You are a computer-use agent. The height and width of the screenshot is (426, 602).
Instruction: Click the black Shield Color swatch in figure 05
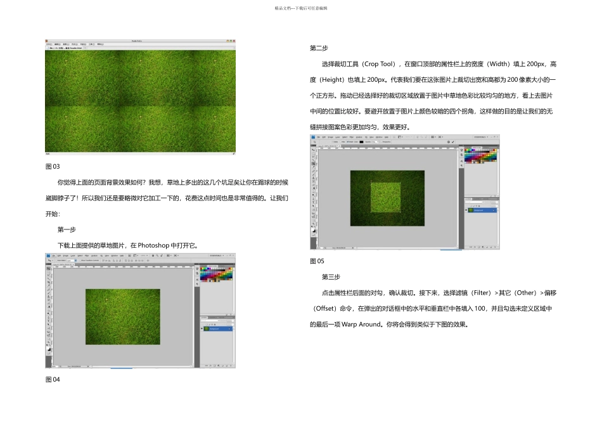point(361,142)
